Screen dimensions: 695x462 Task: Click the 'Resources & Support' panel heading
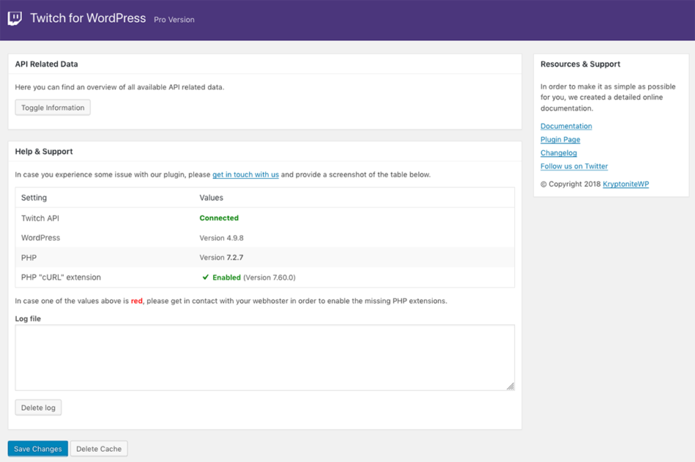[580, 65]
